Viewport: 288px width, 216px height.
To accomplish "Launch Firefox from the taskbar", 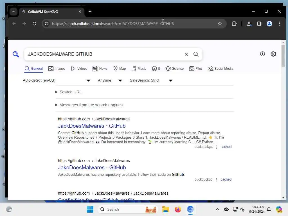I will (178, 209).
